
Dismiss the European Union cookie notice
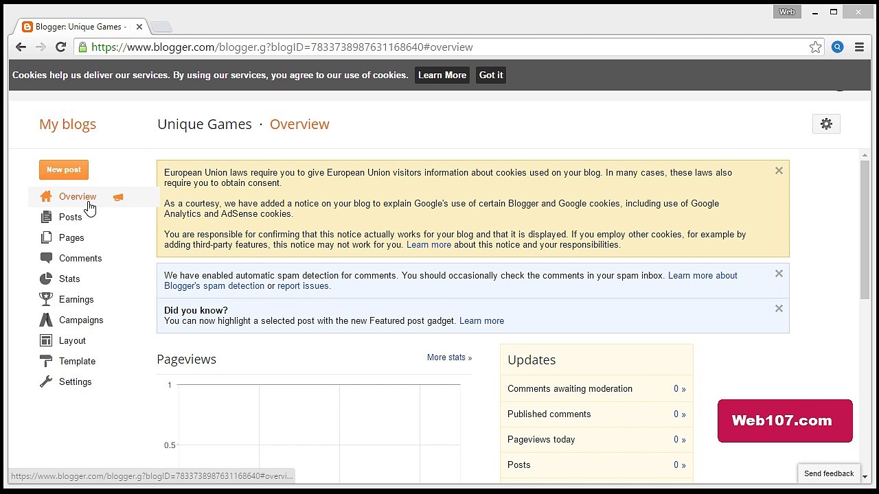pos(779,171)
